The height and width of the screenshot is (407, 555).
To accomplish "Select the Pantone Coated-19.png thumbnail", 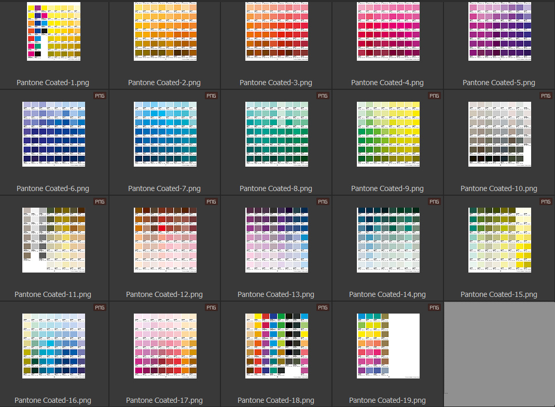I will point(388,346).
